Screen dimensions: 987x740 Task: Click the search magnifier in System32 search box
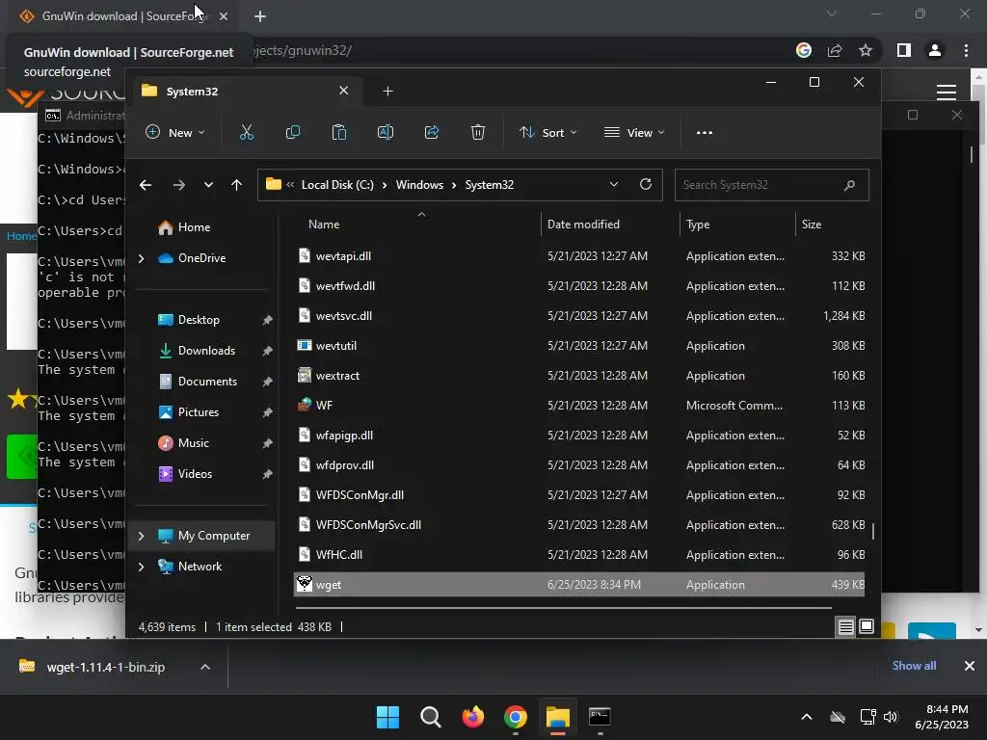(849, 185)
